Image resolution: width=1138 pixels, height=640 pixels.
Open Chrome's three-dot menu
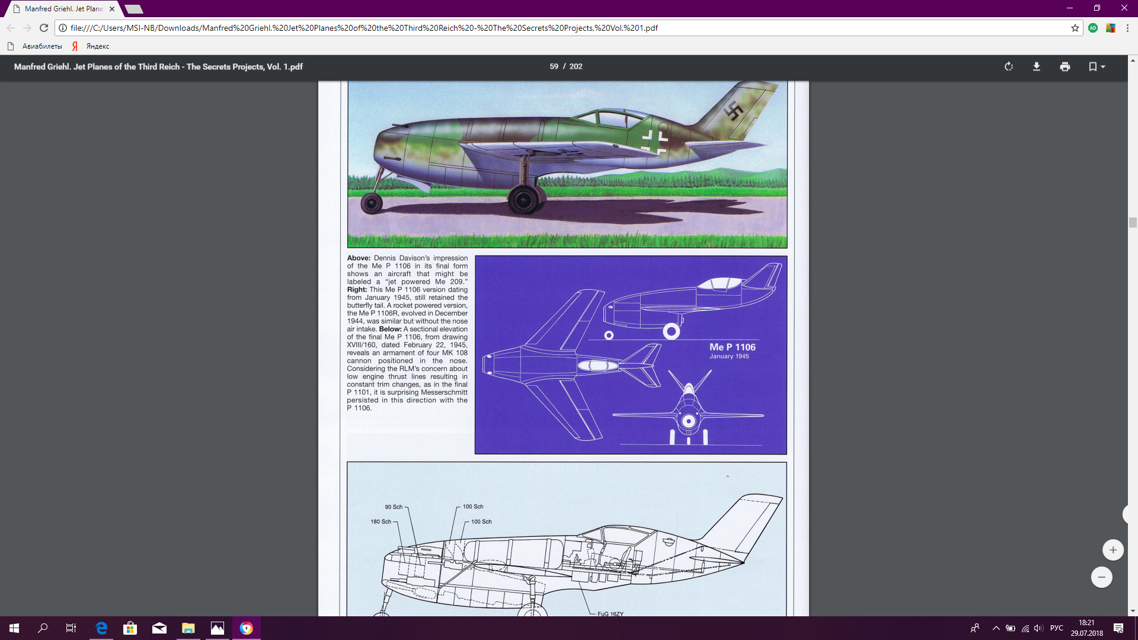point(1127,28)
